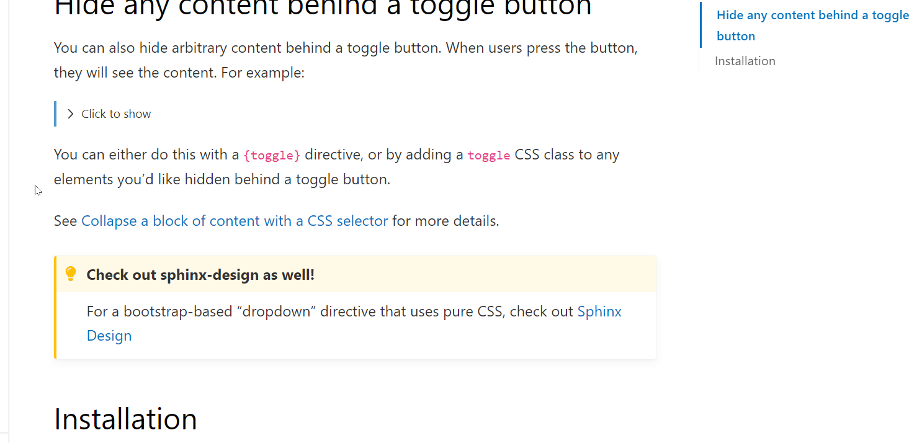Image resolution: width=922 pixels, height=443 pixels.
Task: Click the large 'Installation' section heading
Action: coord(125,419)
